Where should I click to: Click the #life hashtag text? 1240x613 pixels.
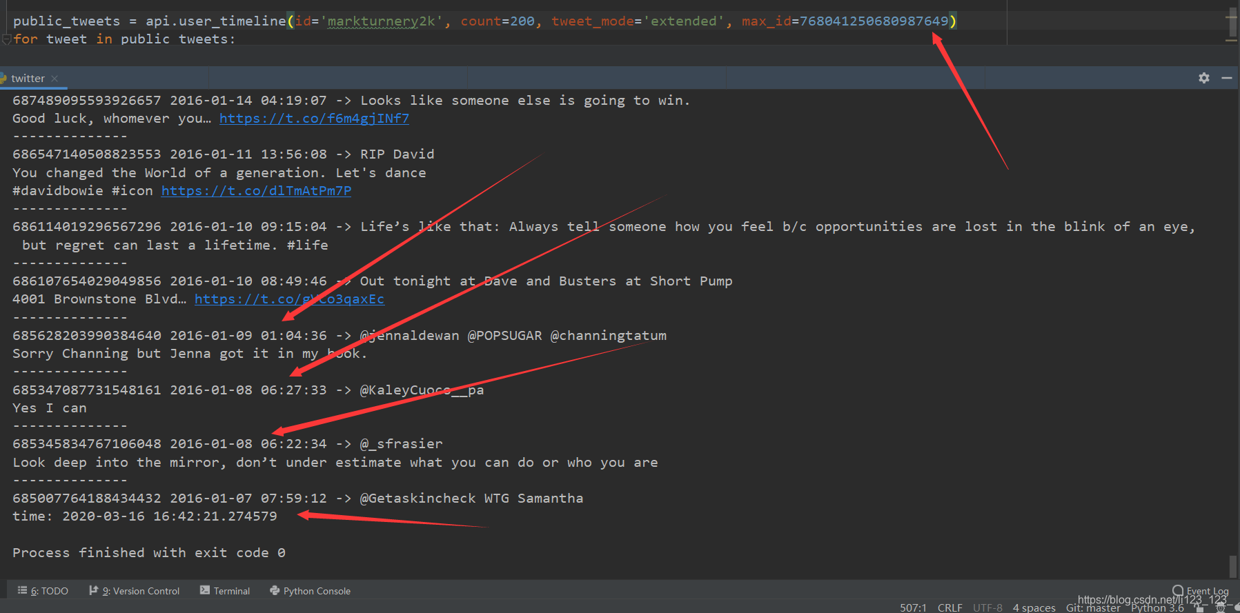308,245
